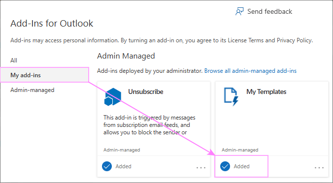Click the Admin Managed section heading
333x183 pixels.
pyautogui.click(x=126, y=56)
